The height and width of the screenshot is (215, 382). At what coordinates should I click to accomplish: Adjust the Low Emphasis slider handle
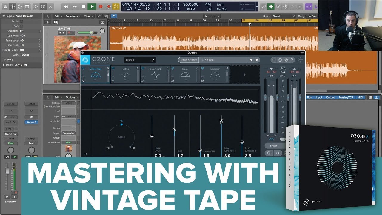pos(221,120)
